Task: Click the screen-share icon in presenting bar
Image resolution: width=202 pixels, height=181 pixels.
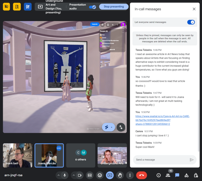Action: [40, 7]
